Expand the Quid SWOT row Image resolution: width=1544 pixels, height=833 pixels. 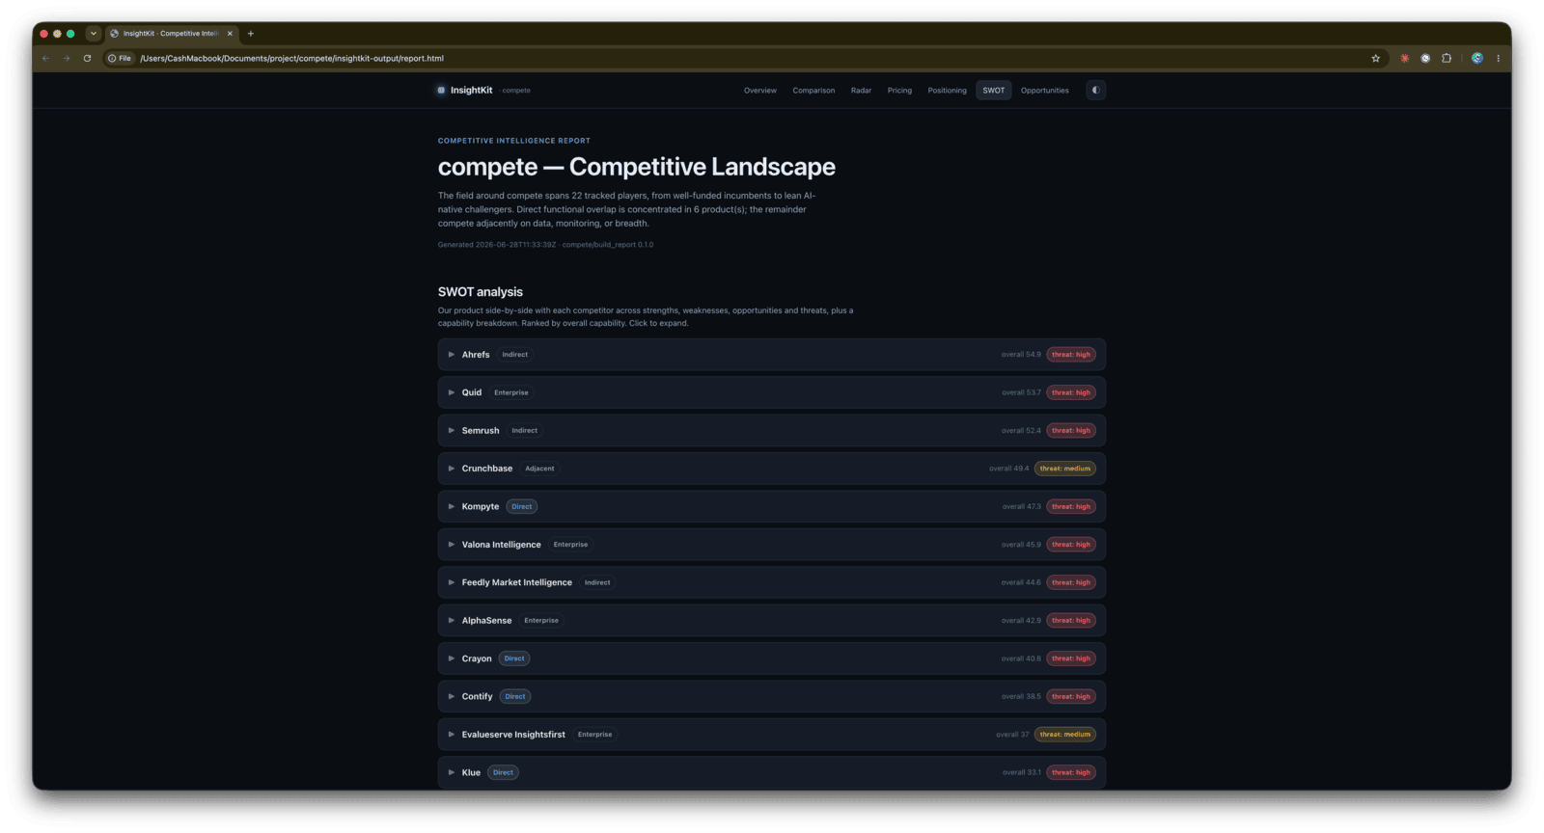click(771, 392)
